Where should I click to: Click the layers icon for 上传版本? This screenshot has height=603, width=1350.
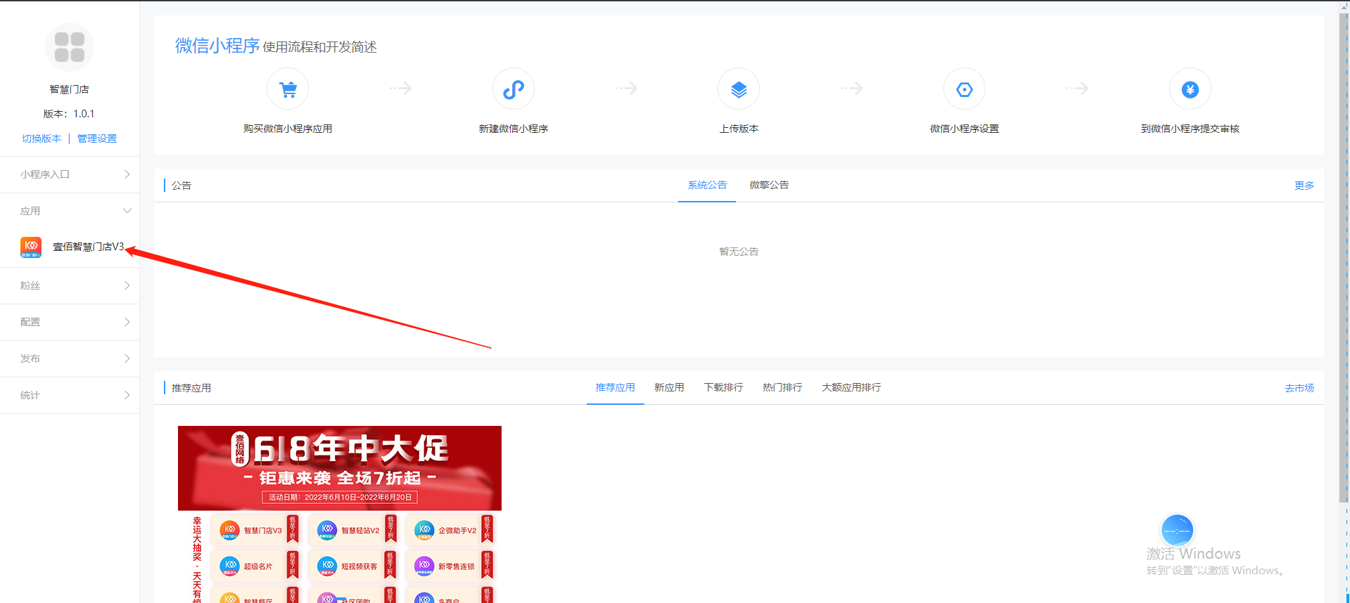click(739, 89)
